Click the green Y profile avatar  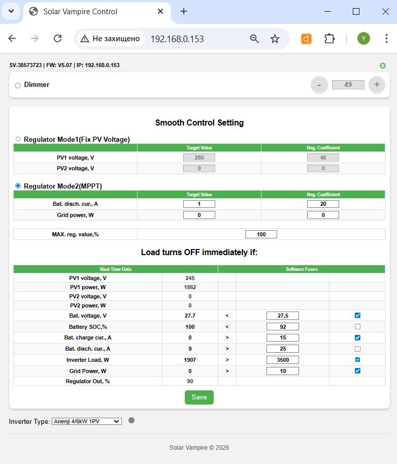tap(363, 39)
